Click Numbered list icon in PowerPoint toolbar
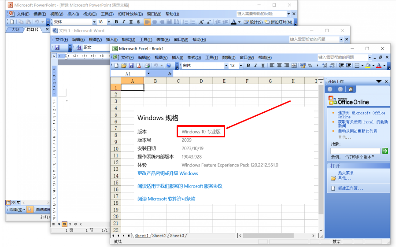The width and height of the screenshot is (396, 247). click(185, 22)
